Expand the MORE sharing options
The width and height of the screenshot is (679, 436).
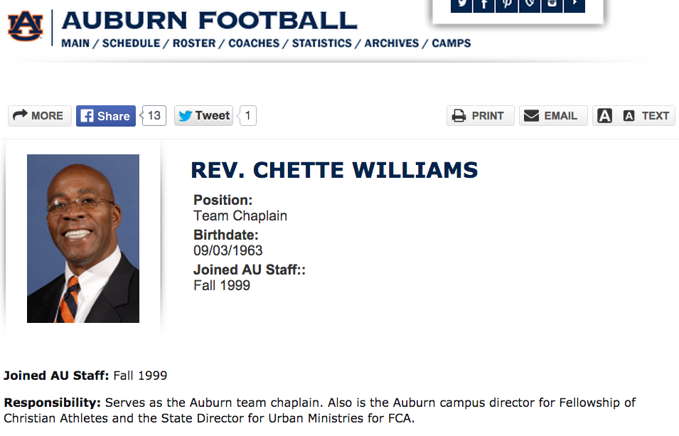39,116
